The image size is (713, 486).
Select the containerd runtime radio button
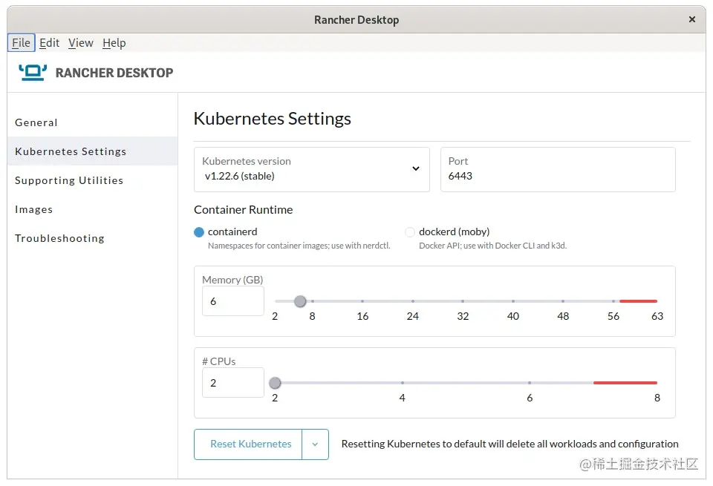point(199,232)
